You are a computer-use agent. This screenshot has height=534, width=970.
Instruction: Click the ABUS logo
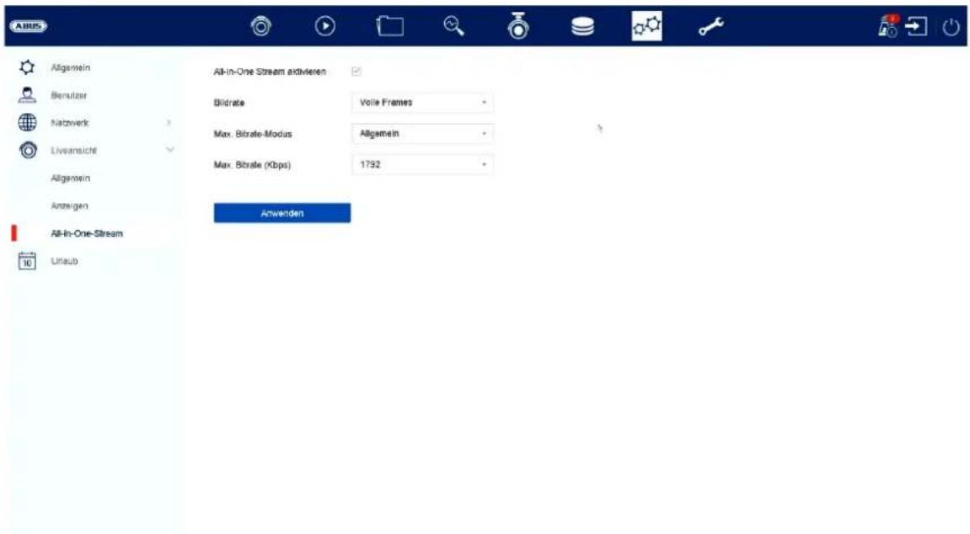[x=29, y=26]
